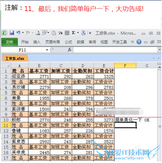Click cell C4 with value 208
The width and height of the screenshot is (162, 163).
pos(61,87)
